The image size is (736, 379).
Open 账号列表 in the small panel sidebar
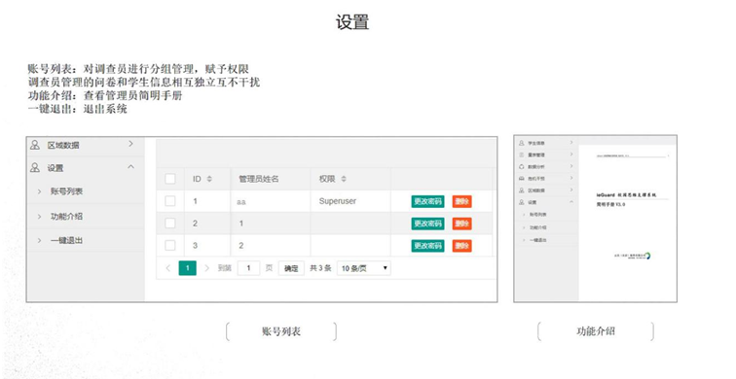[537, 215]
